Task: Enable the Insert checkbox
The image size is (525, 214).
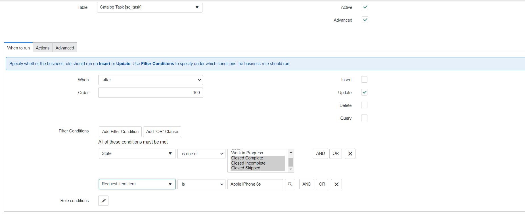Action: (x=364, y=80)
